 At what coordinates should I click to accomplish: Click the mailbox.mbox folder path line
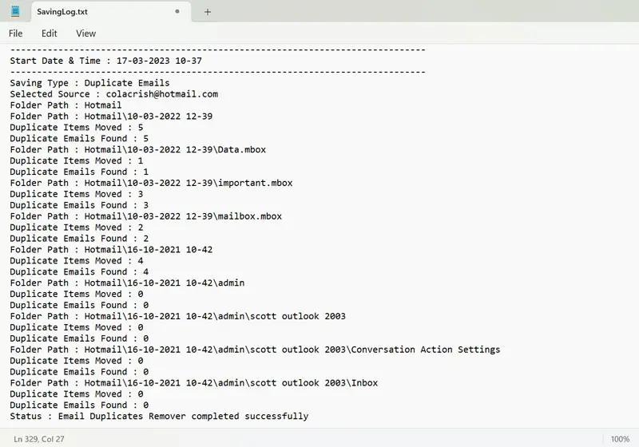[x=145, y=216]
